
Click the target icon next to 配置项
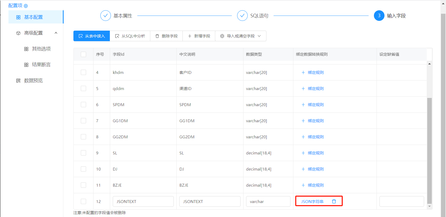click(x=26, y=6)
